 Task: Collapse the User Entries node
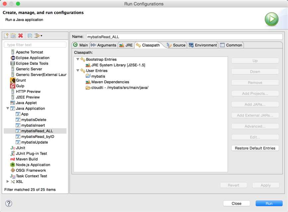click(78, 70)
